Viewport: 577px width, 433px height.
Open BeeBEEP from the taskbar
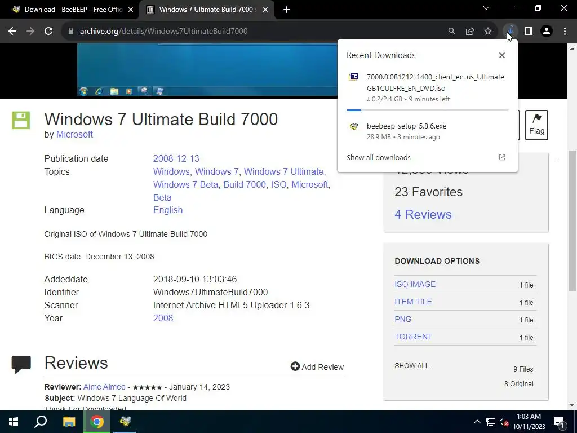[125, 422]
